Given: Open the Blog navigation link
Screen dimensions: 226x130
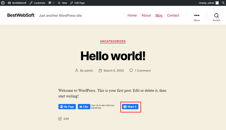Looking at the screenshot, I should click(159, 16).
